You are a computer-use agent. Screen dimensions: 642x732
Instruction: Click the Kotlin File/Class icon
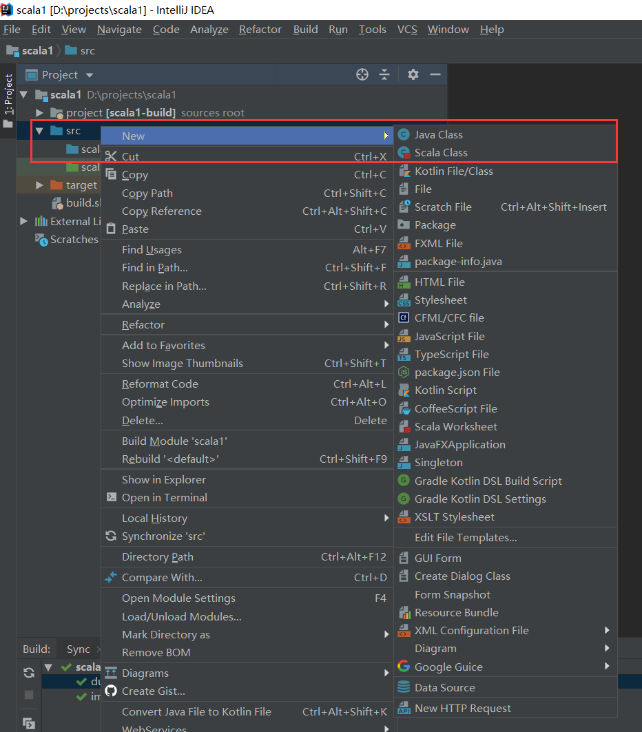[x=404, y=171]
